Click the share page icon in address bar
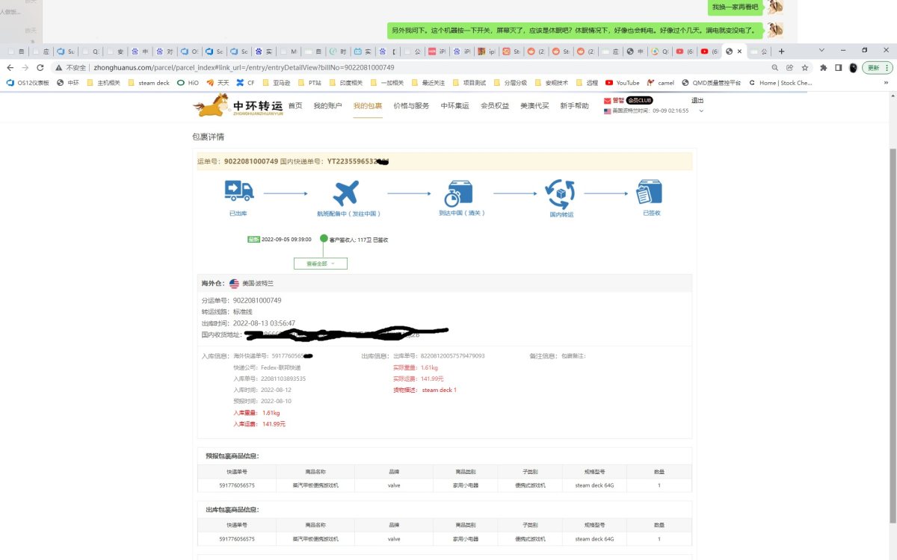Screen dimensions: 897x560 (789, 67)
